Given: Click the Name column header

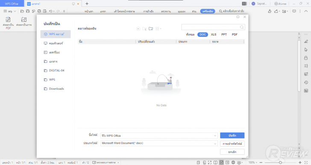Looking at the screenshot, I should click(x=107, y=42).
